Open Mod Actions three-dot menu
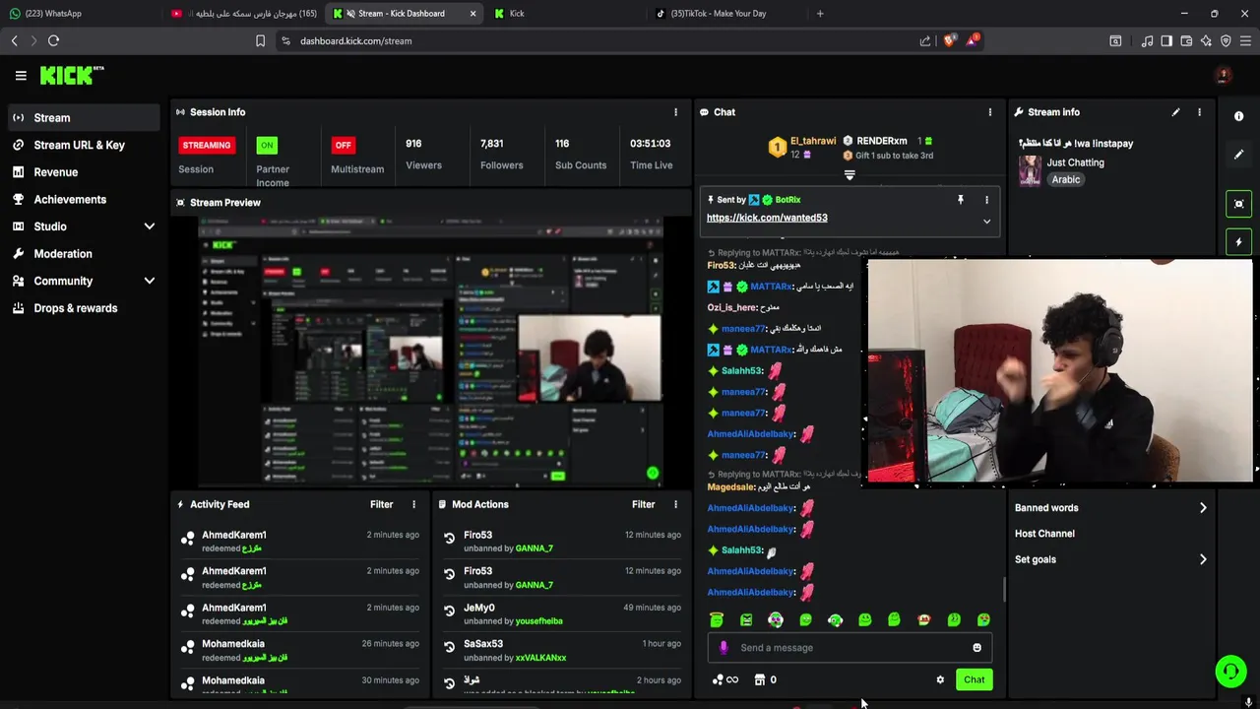 coord(675,504)
